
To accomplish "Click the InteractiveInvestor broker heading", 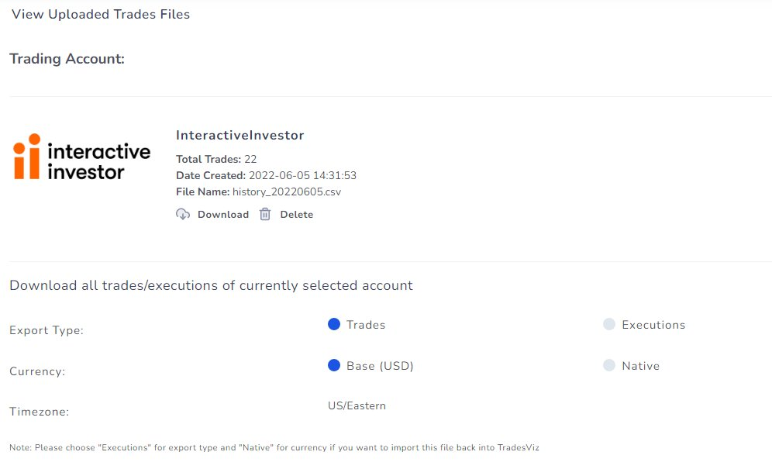I will 240,136.
